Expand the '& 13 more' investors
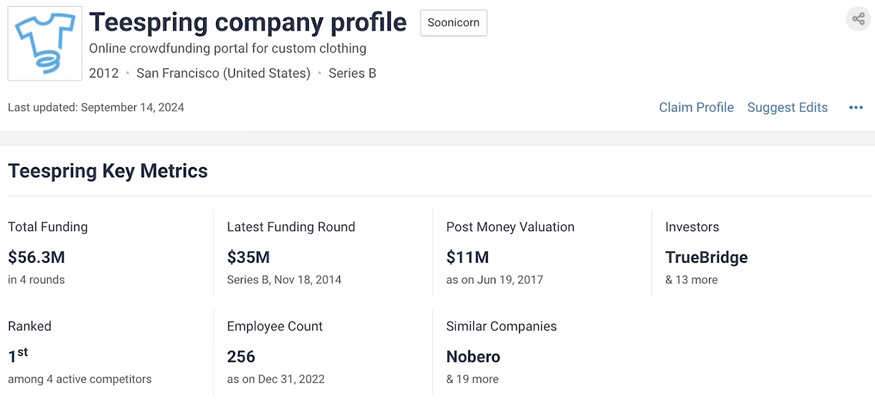Viewport: 875px width, 419px height. tap(691, 280)
